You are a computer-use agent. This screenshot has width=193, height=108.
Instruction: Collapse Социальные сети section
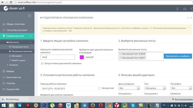click(x=17, y=36)
